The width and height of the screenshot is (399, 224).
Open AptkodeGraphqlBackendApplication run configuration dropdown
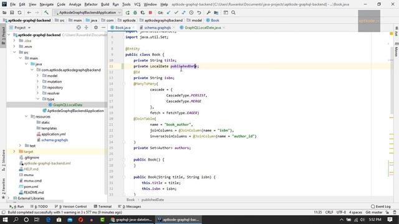[x=87, y=12]
